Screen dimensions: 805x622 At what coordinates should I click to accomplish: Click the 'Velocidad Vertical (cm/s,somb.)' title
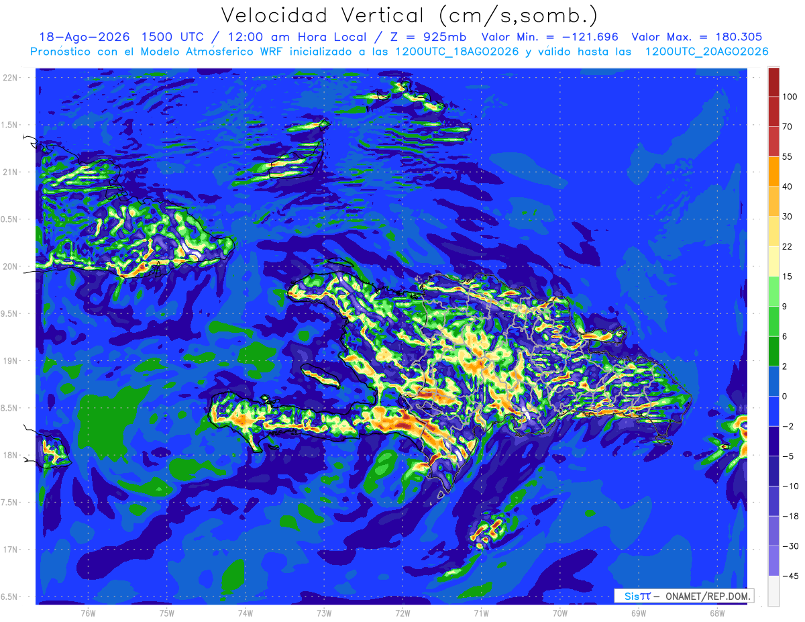click(x=409, y=15)
